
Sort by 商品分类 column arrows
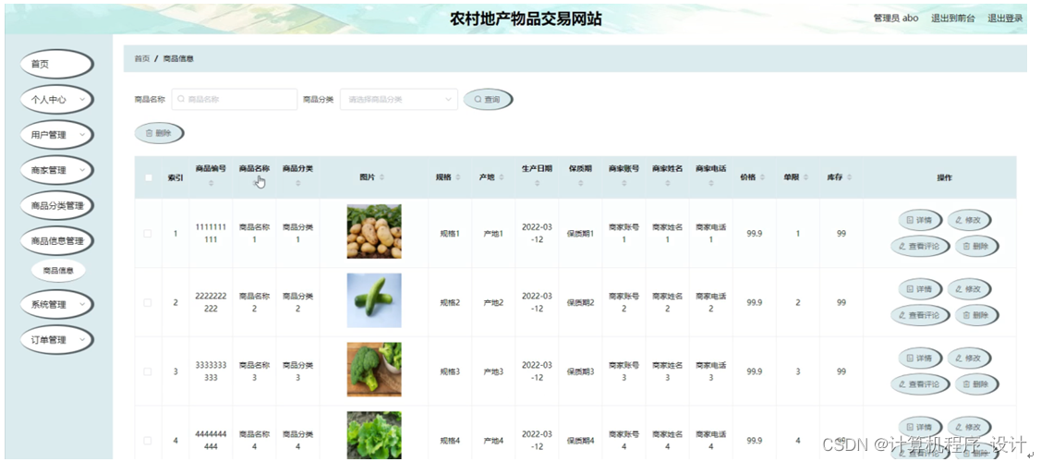click(297, 183)
